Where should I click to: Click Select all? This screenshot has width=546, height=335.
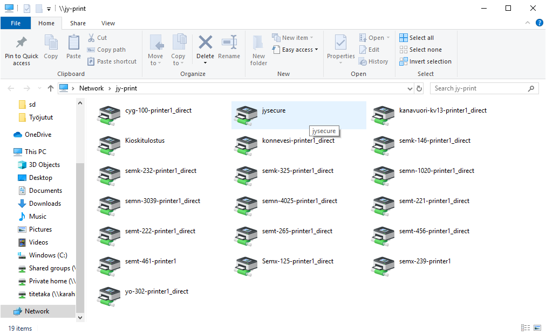point(417,38)
